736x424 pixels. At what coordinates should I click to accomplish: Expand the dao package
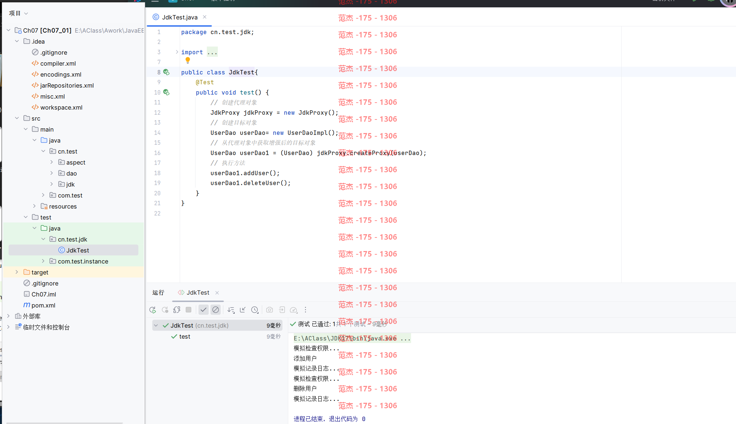click(52, 173)
